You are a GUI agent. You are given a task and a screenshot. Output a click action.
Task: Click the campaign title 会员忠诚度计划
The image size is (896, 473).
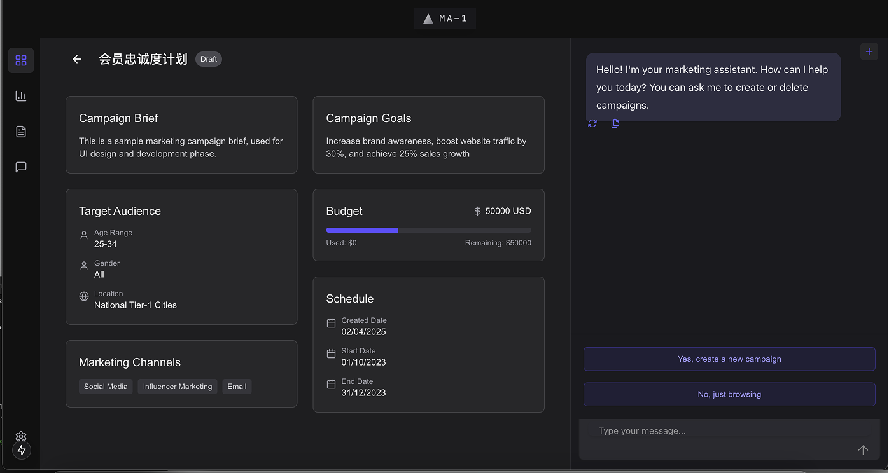click(143, 59)
